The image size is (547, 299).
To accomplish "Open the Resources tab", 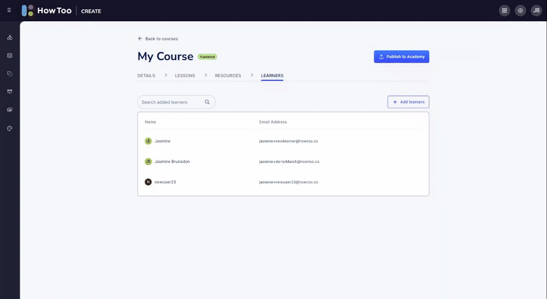I will [228, 75].
